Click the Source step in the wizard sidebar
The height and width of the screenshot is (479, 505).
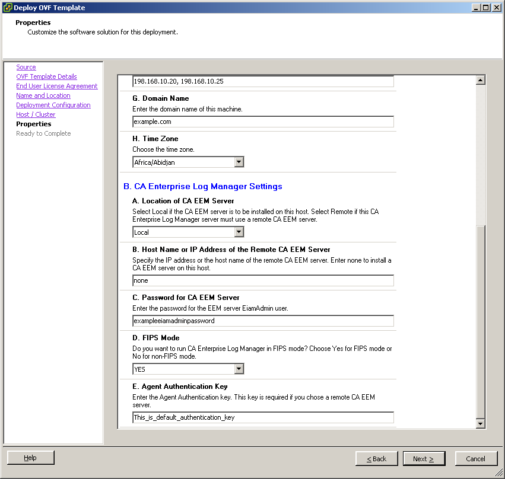[26, 66]
